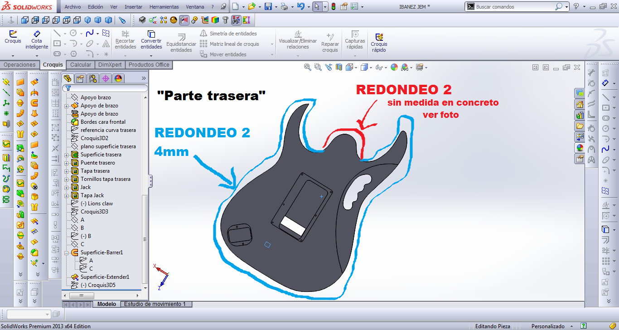Choose the Spline sketch tool
This screenshot has width=619, height=330.
click(x=90, y=33)
